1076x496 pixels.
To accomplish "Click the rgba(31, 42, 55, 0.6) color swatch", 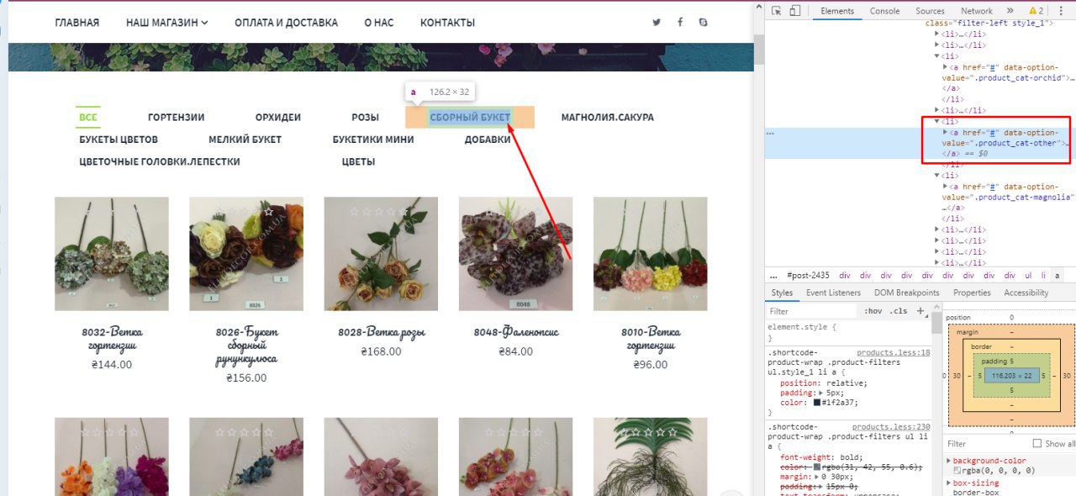I will click(818, 467).
